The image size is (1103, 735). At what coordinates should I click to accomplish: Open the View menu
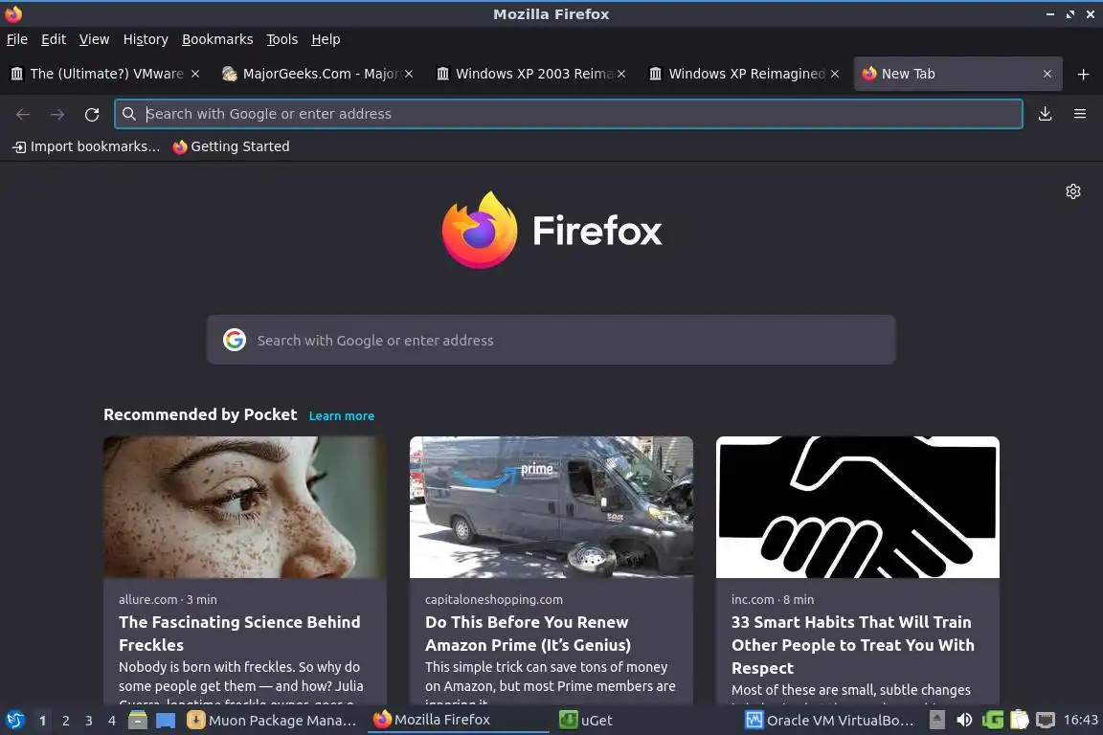click(x=94, y=39)
